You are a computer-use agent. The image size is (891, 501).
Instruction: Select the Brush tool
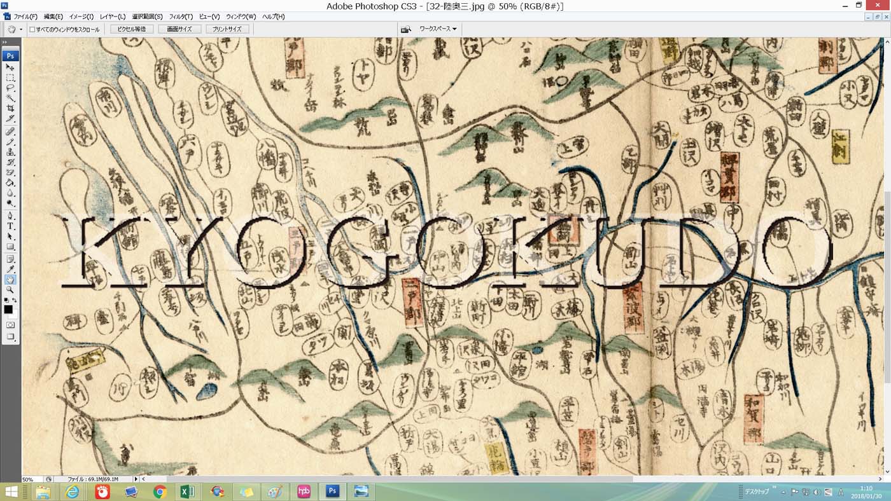tap(10, 142)
